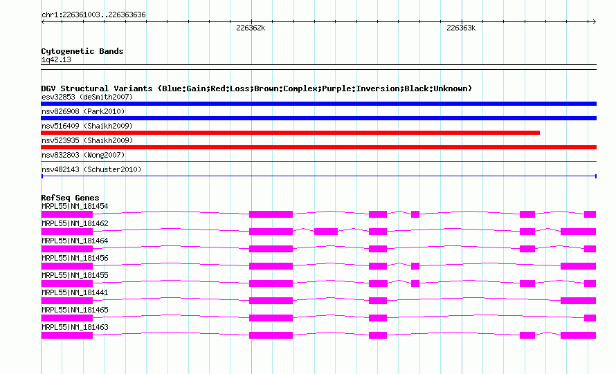Click the MRPL55|NM_181463 transcript label
The image size is (616, 374).
75,327
